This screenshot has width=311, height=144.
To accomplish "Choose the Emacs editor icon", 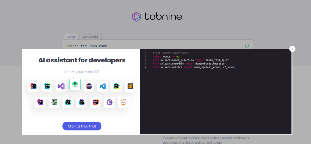I will (x=109, y=102).
